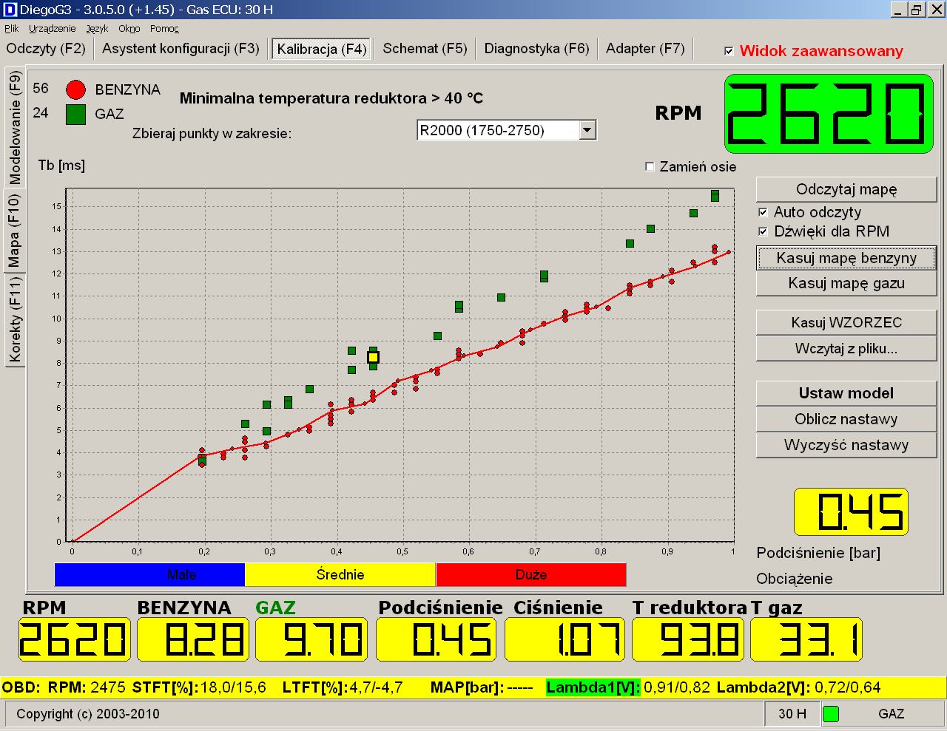947x731 pixels.
Task: Open the Okno menu
Action: (129, 29)
